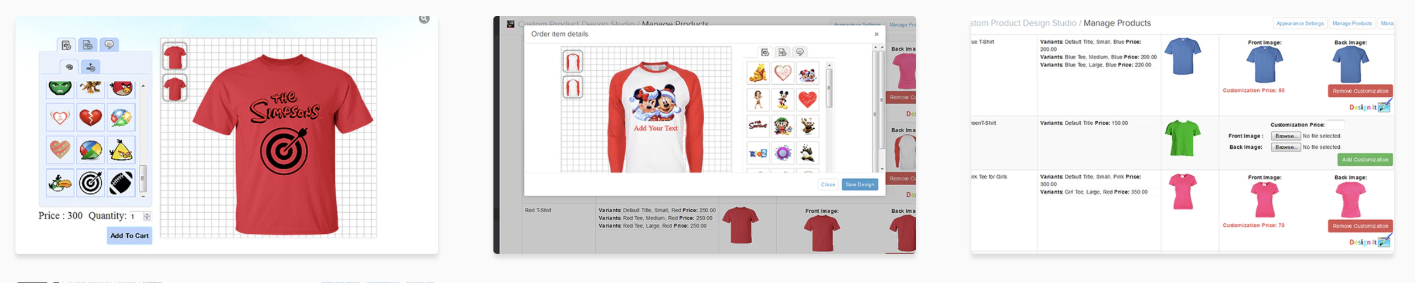Select the Winnie the Pooh clipart
This screenshot has height=283, width=1415.
click(758, 73)
